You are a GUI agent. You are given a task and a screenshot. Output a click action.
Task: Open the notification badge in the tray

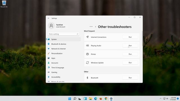pos(178,98)
